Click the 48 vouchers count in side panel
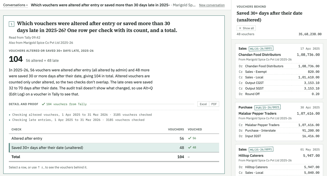 point(245,34)
